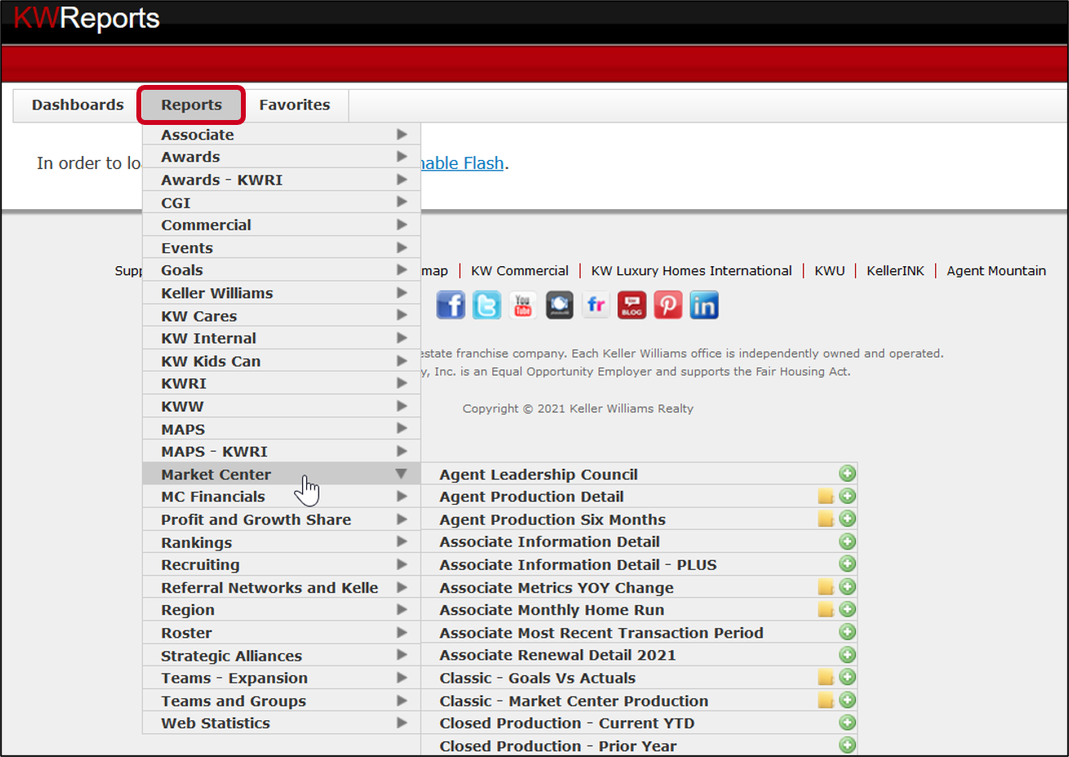Viewport: 1069px width, 757px height.
Task: Open the fr social icon
Action: click(x=595, y=305)
